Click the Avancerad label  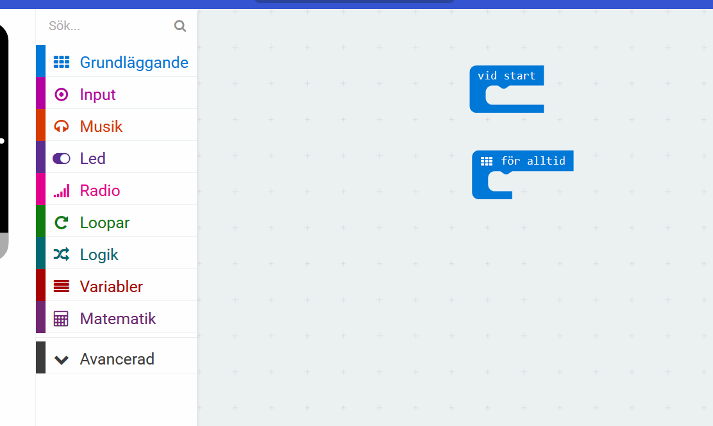(117, 359)
